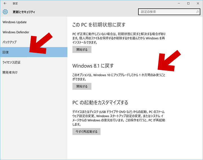Open Windows Defender section
This screenshot has height=160, width=203.
34,32
